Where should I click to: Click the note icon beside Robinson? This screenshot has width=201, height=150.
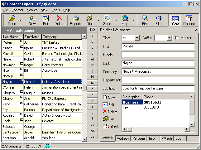click(x=22, y=114)
